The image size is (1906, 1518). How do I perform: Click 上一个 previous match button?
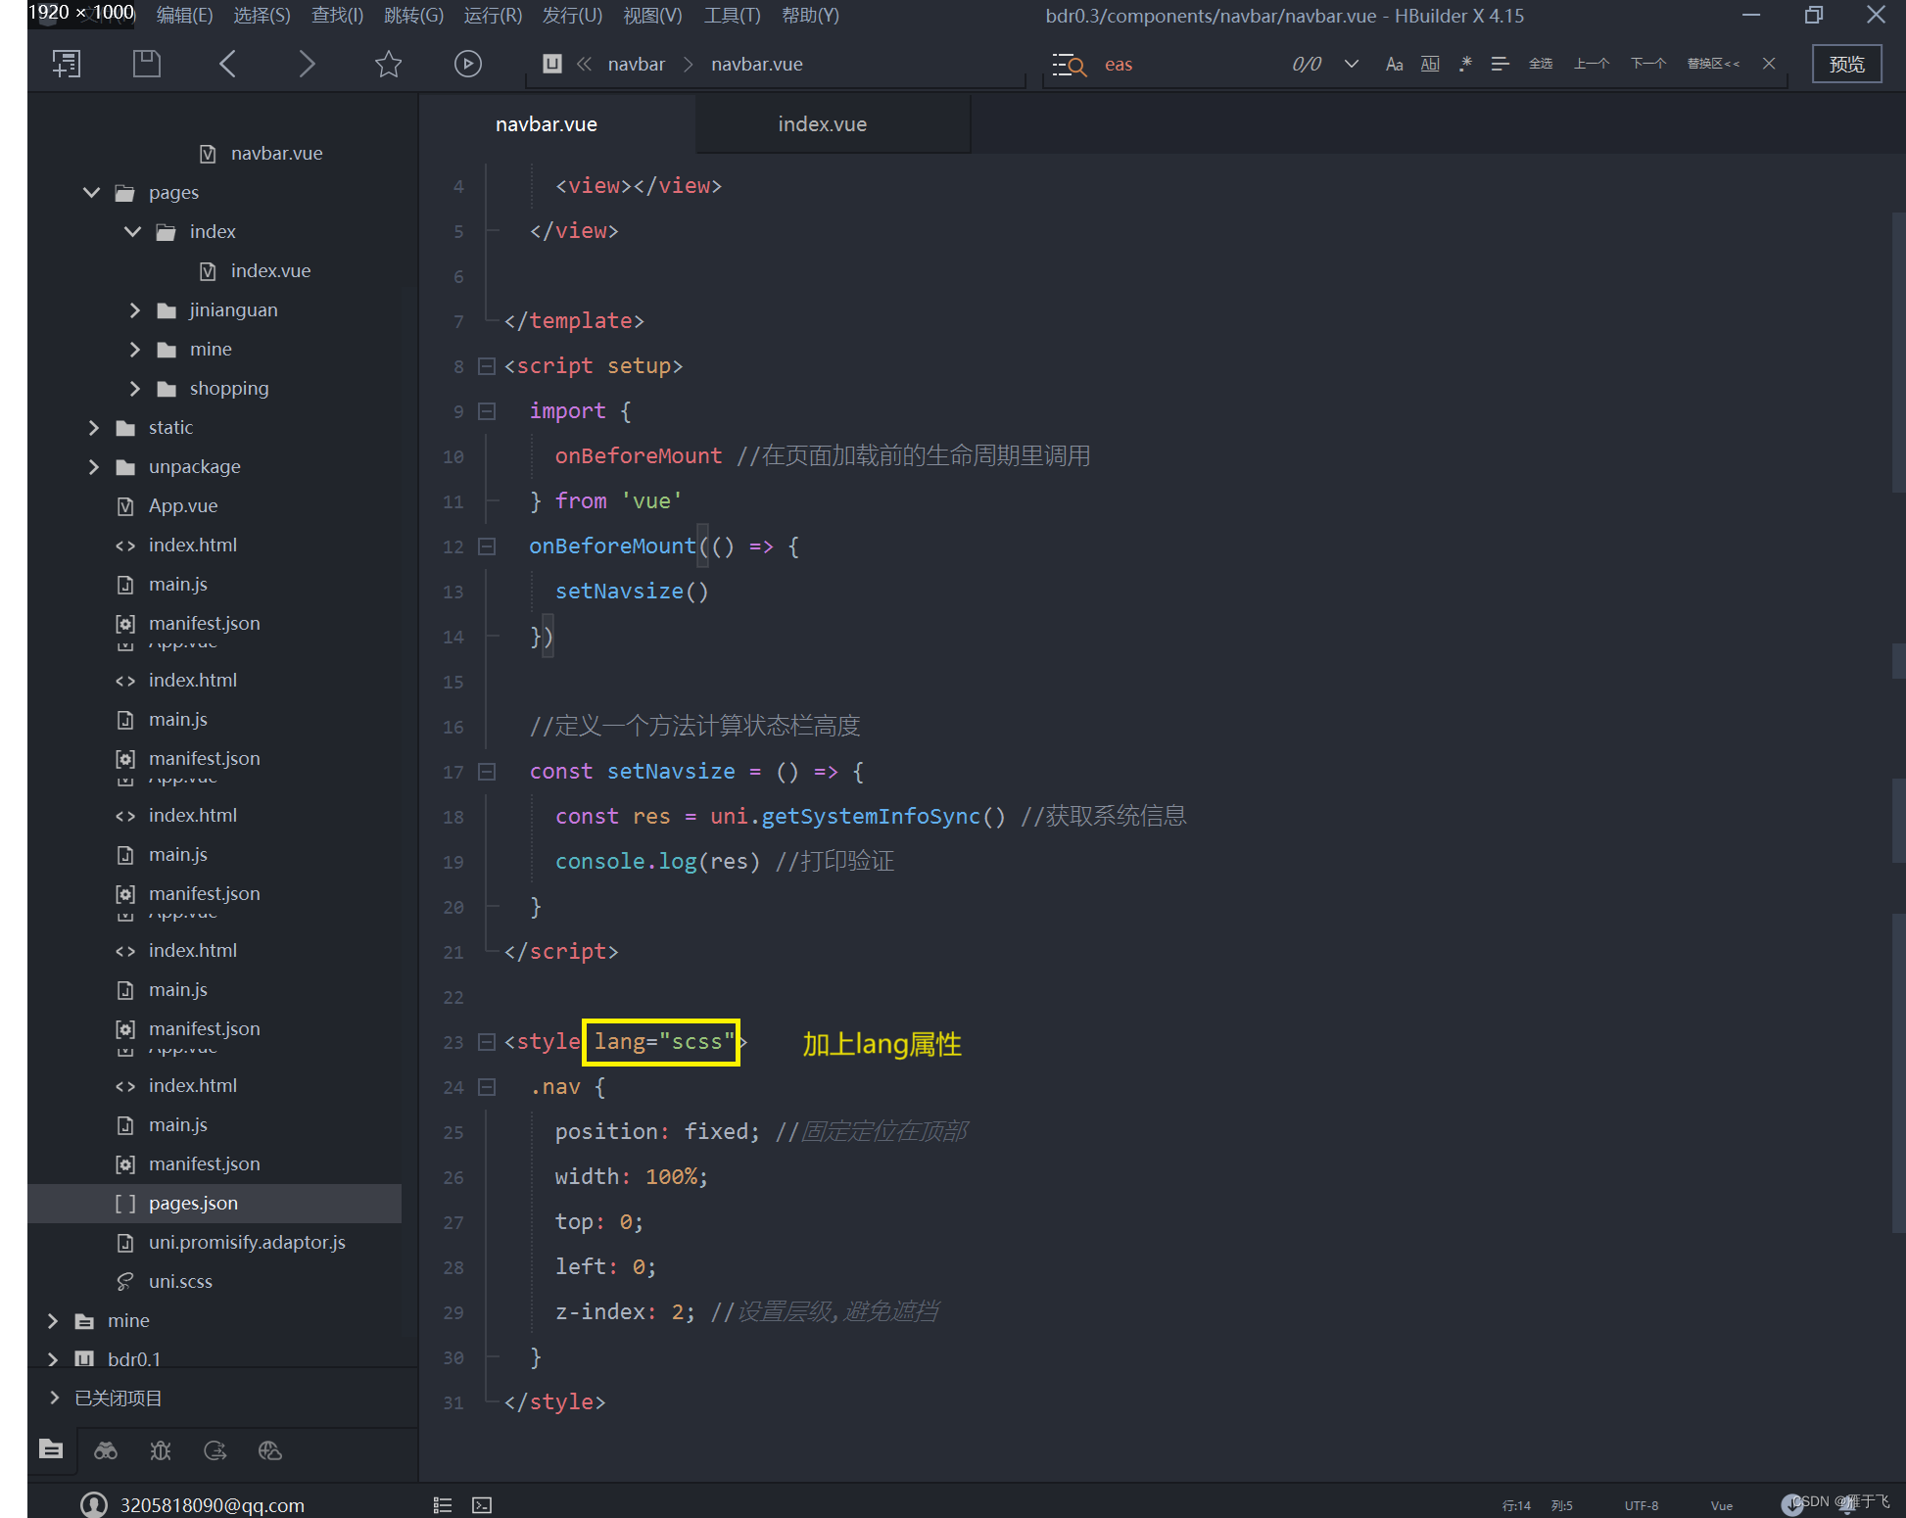1592,64
